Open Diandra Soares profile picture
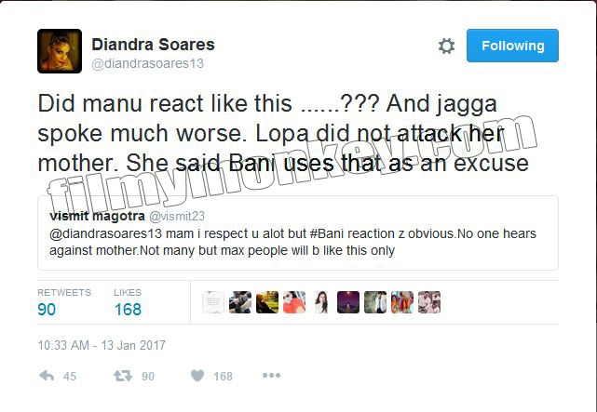Screen dimensions: 597x412 coord(60,51)
